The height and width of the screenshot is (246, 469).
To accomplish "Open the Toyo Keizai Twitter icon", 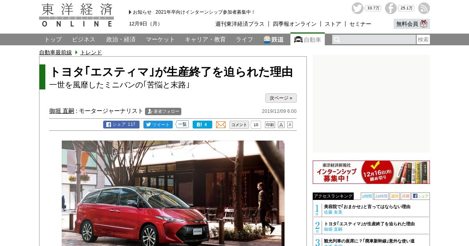I will [x=357, y=8].
